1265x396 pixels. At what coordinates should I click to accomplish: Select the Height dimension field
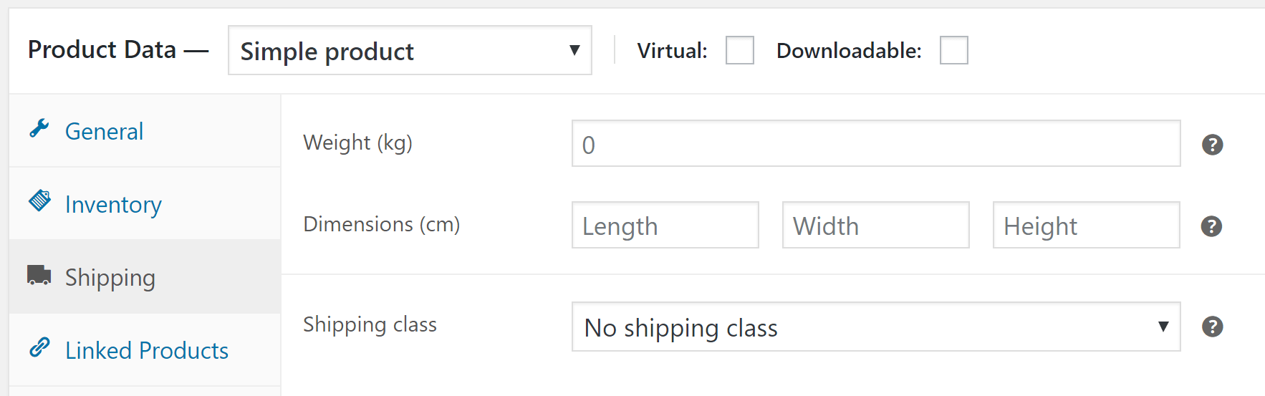(1087, 225)
